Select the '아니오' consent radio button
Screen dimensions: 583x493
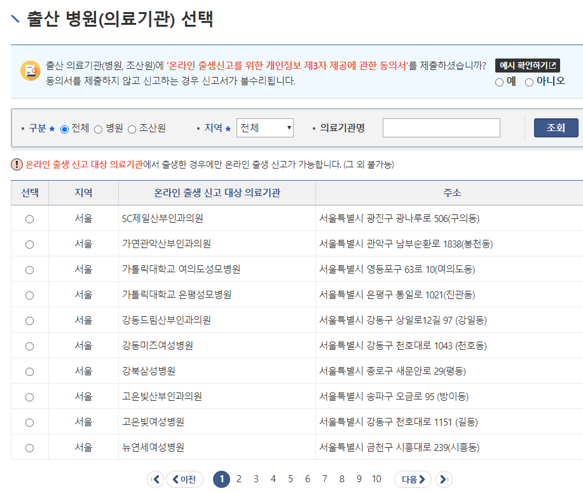coord(529,81)
